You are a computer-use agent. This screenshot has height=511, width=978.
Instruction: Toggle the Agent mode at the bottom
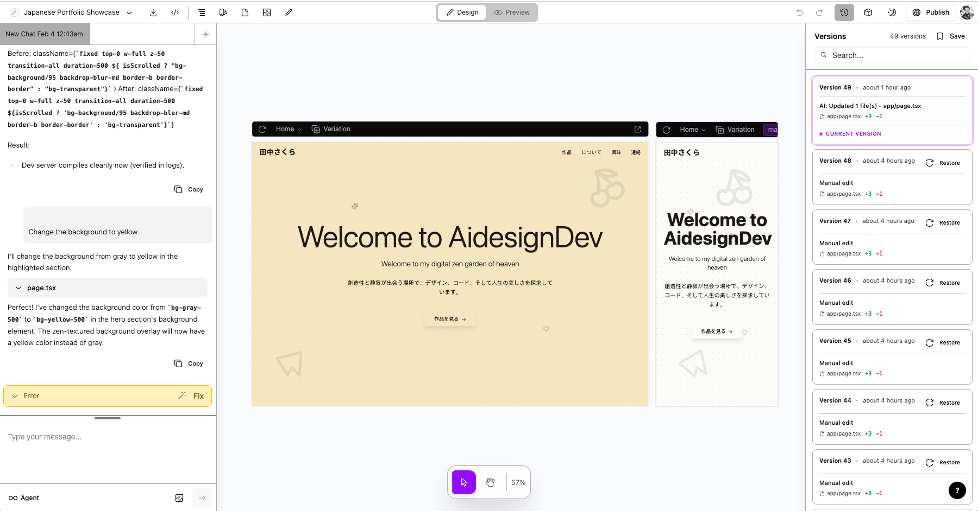[x=24, y=497]
